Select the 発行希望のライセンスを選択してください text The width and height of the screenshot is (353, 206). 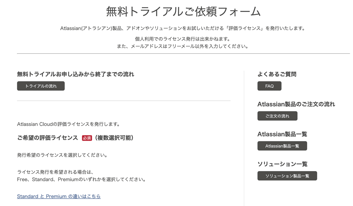[x=62, y=155]
